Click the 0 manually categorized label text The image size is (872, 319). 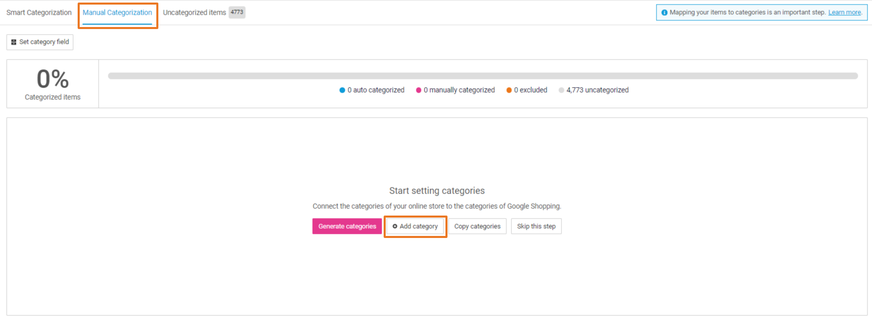click(459, 90)
